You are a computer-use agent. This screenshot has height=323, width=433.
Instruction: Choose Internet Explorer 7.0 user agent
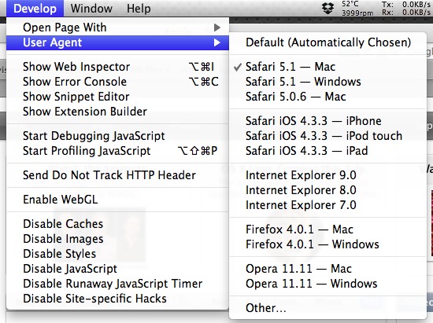[x=328, y=205]
